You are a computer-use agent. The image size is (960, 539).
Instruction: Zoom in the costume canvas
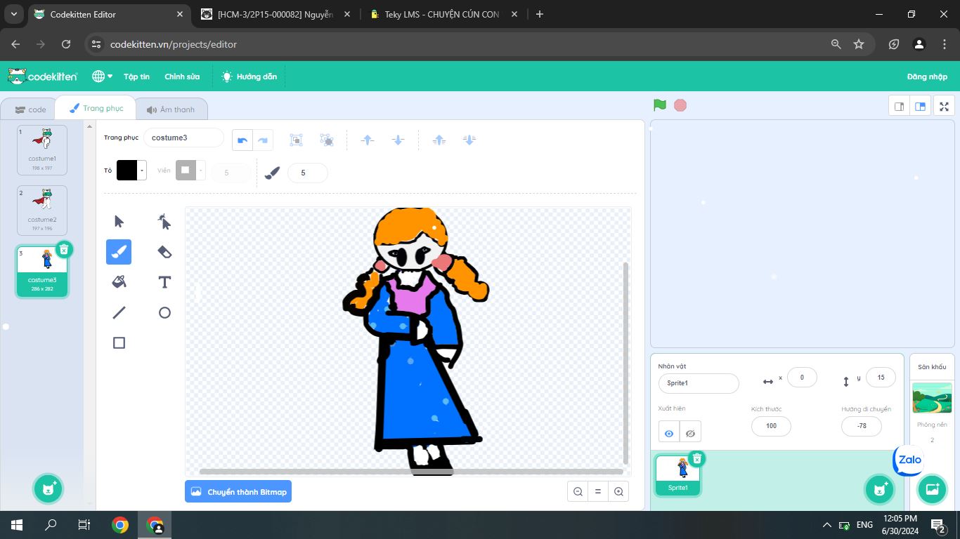pyautogui.click(x=618, y=492)
